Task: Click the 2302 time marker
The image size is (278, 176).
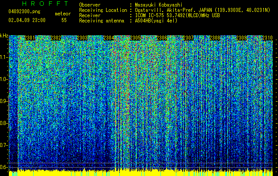Action: [56, 38]
